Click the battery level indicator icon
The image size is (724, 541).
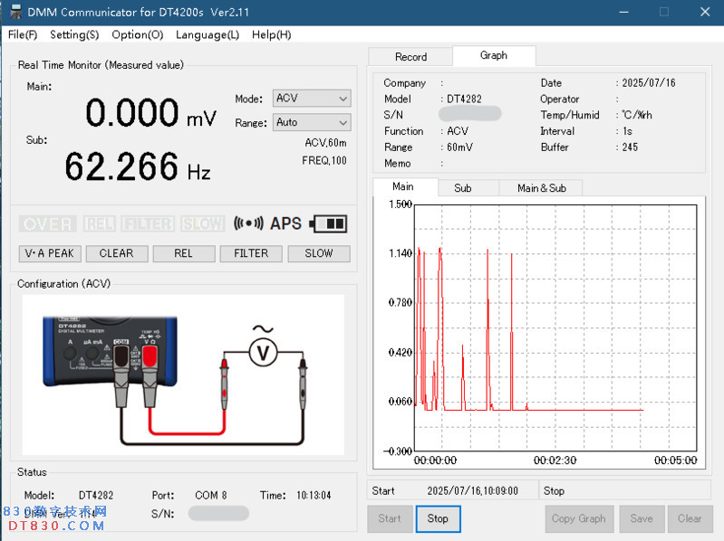(x=328, y=223)
